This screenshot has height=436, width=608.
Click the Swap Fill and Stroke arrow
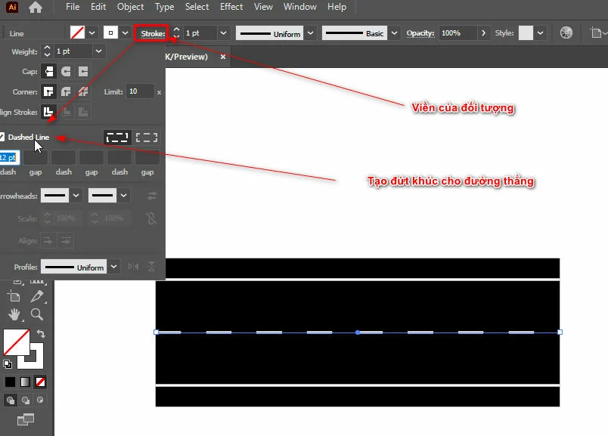(41, 333)
